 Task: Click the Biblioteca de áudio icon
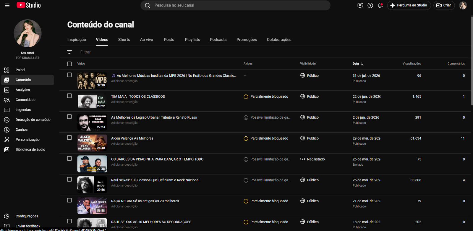(x=7, y=150)
